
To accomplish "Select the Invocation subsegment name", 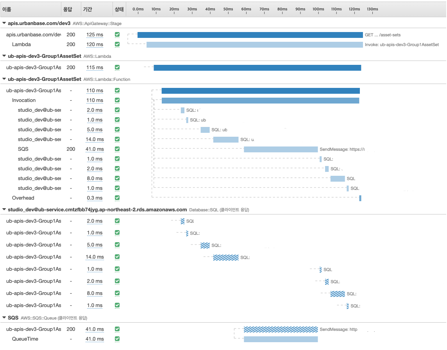I will coord(24,100).
